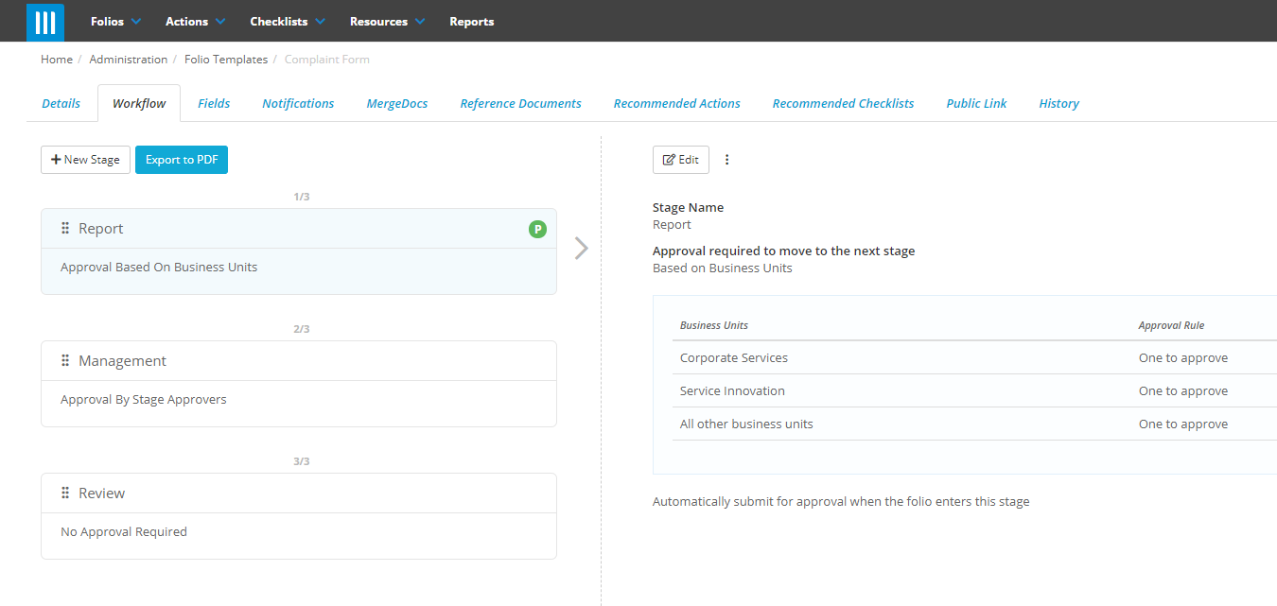Select the Corporate Services row in the approval table
The width and height of the screenshot is (1277, 606).
(x=733, y=357)
